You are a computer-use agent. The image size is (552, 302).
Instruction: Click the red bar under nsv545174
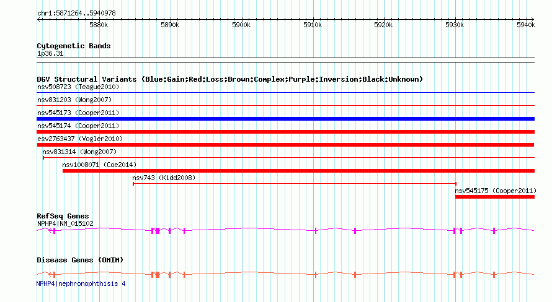click(285, 132)
